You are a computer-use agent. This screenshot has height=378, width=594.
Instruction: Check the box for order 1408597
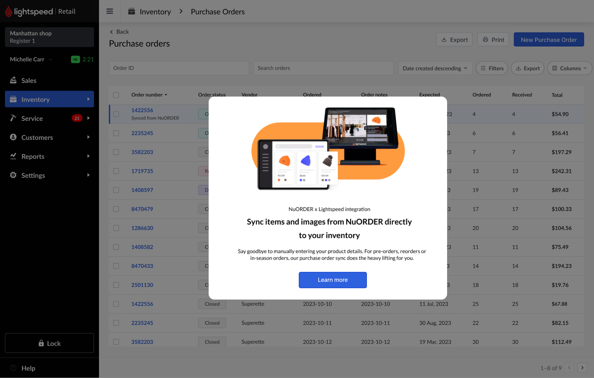tap(116, 190)
